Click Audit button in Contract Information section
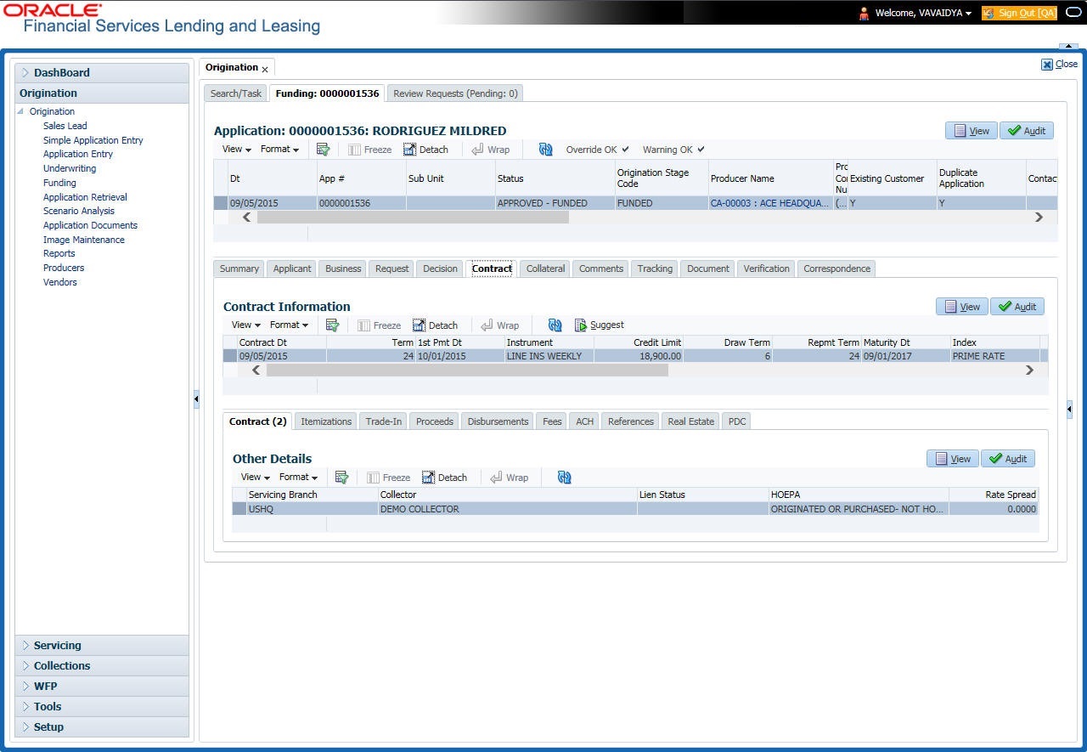This screenshot has height=752, width=1087. point(1017,307)
